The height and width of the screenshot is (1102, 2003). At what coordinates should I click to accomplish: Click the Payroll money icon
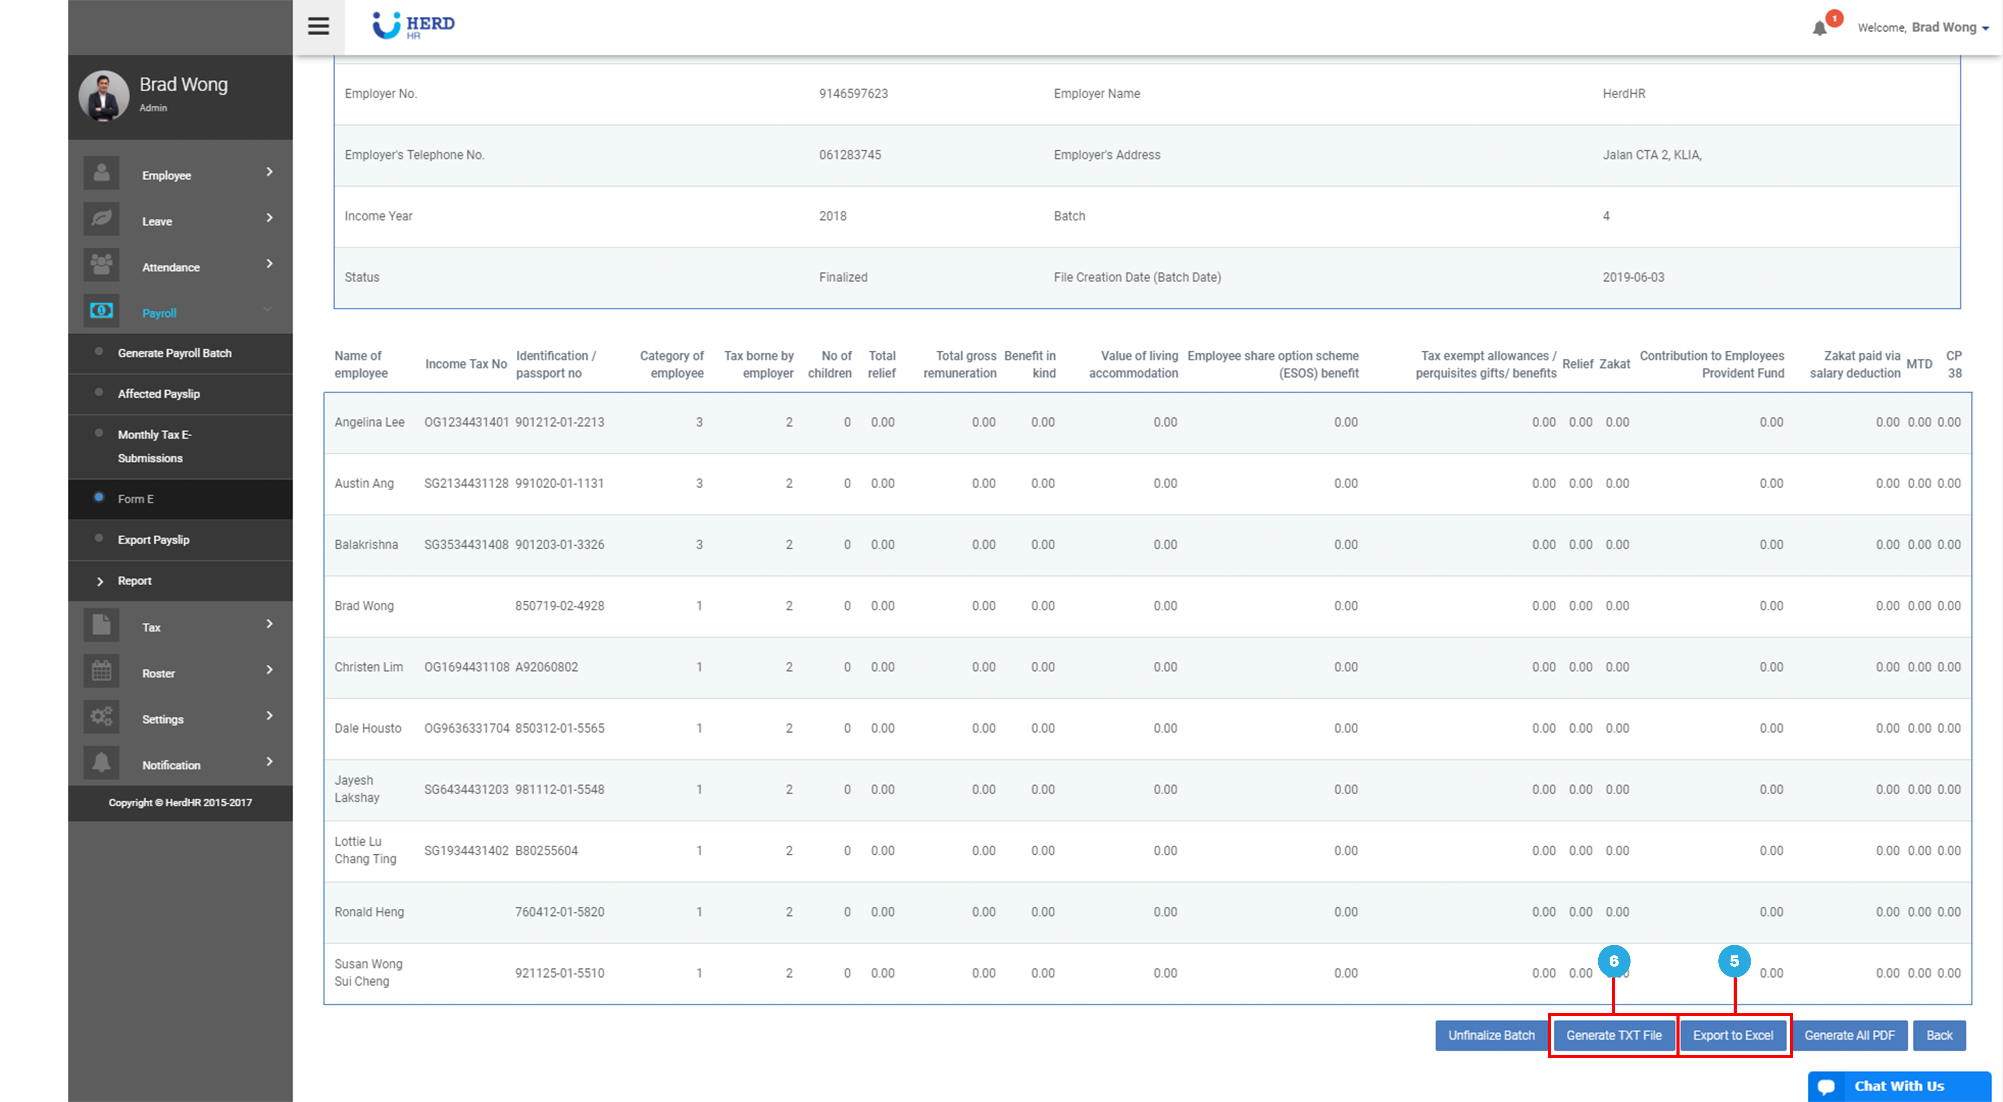point(102,310)
